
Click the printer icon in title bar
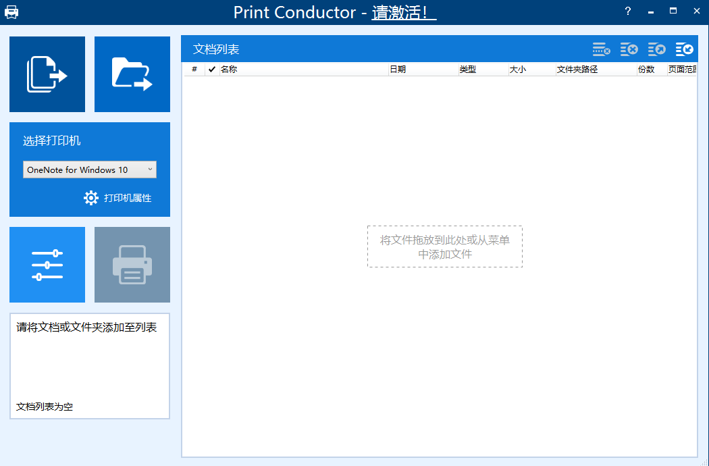[x=11, y=11]
